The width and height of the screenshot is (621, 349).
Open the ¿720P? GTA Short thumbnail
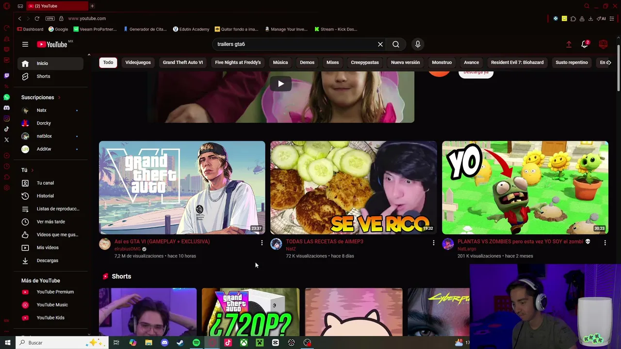pyautogui.click(x=250, y=312)
